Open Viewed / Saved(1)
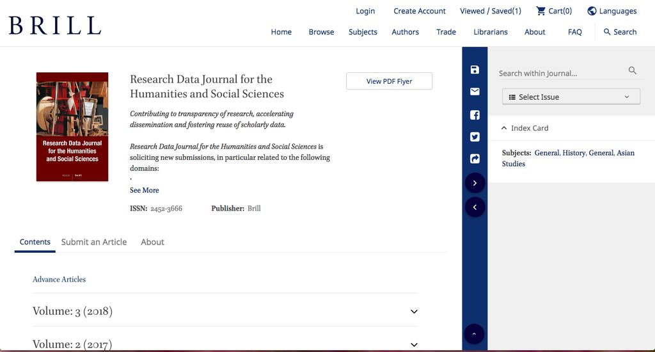 (491, 11)
